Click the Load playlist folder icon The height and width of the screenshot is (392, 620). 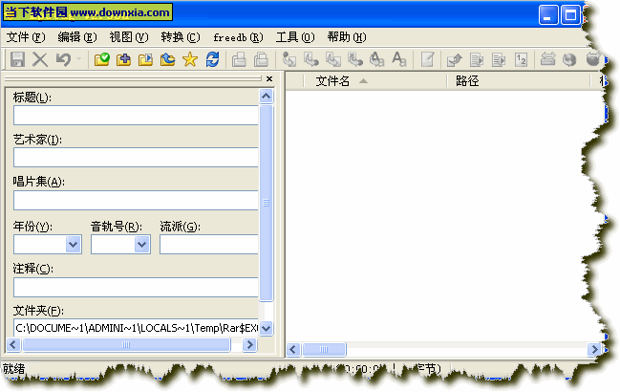145,59
